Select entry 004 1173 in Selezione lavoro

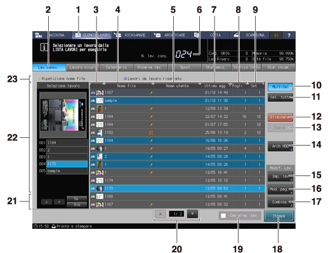pos(67,164)
